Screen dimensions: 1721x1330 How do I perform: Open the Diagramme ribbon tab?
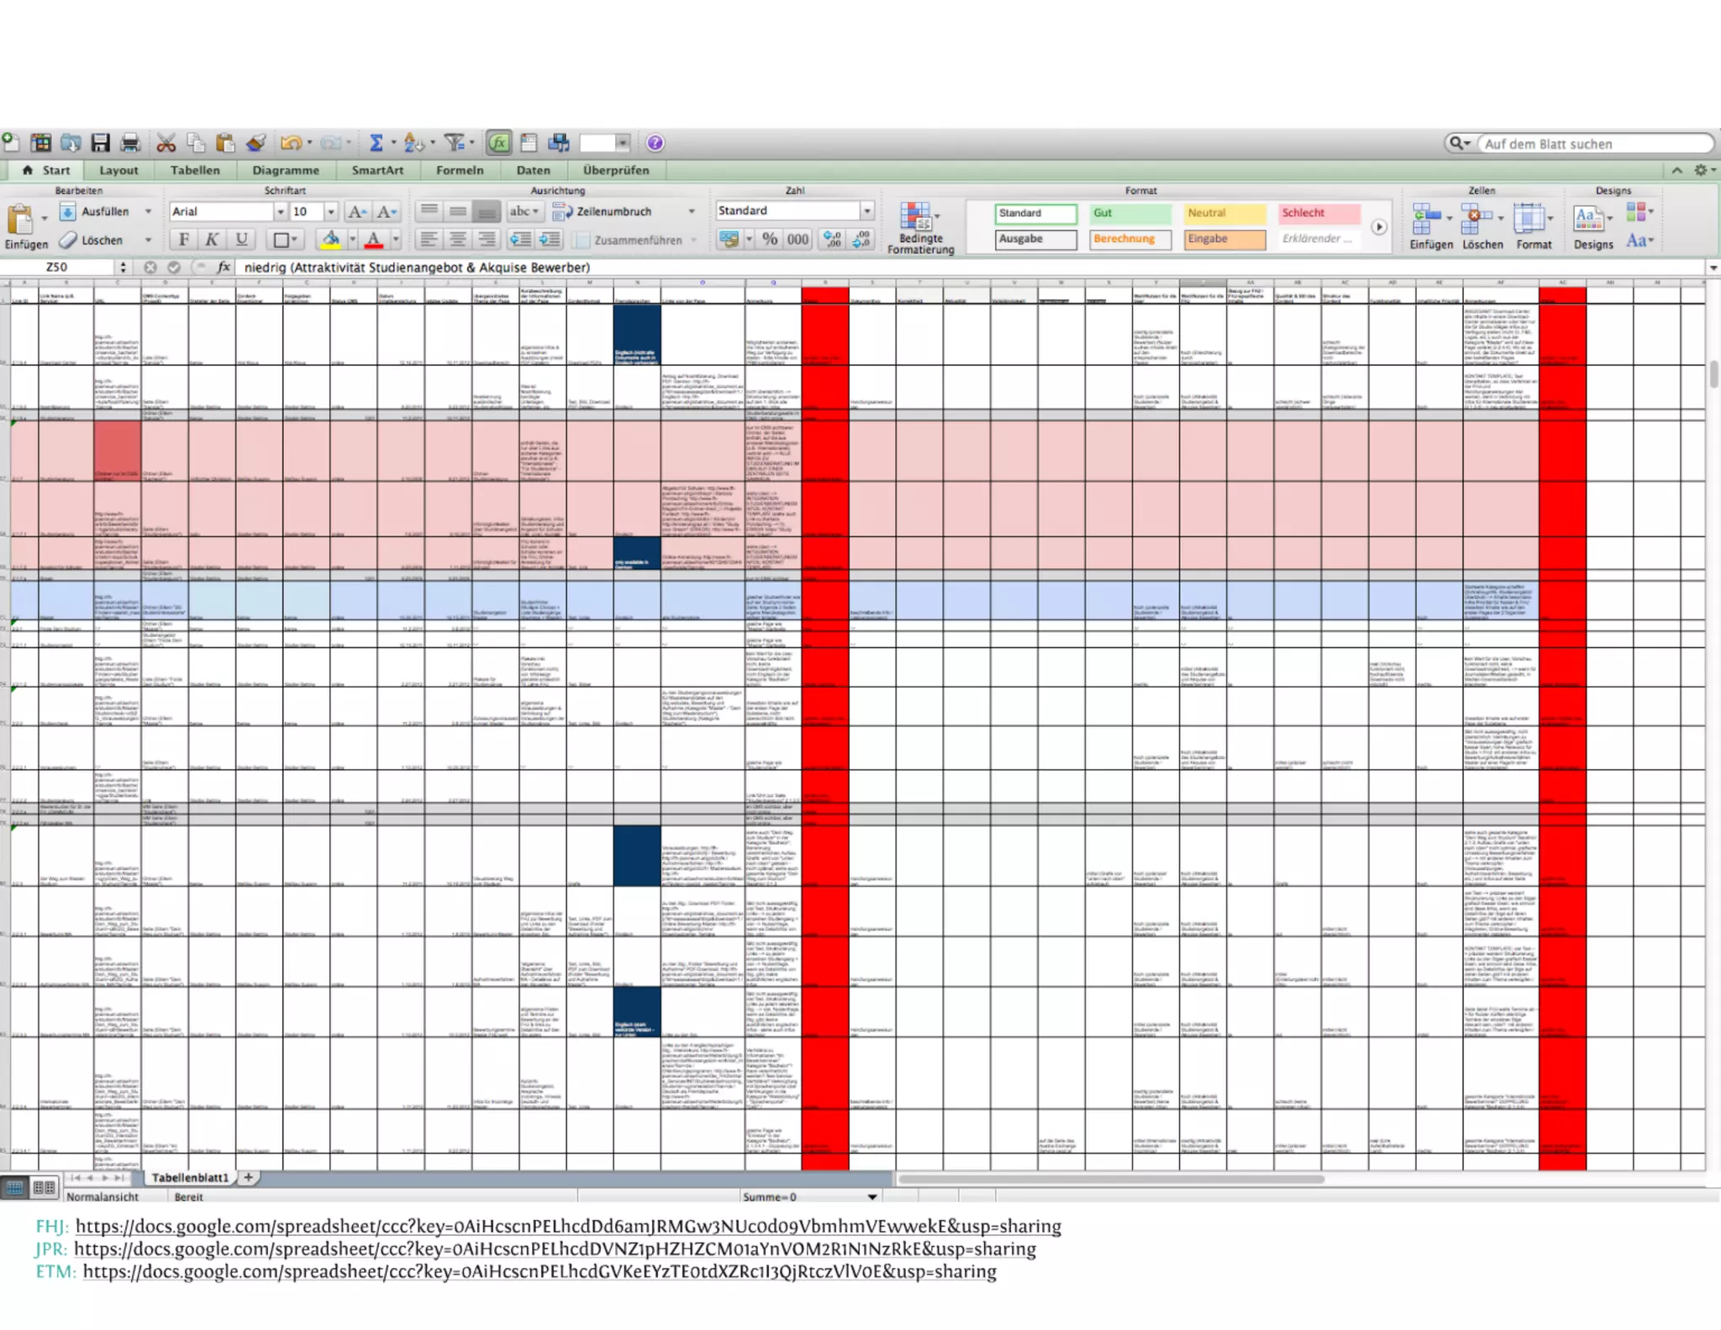click(x=286, y=170)
